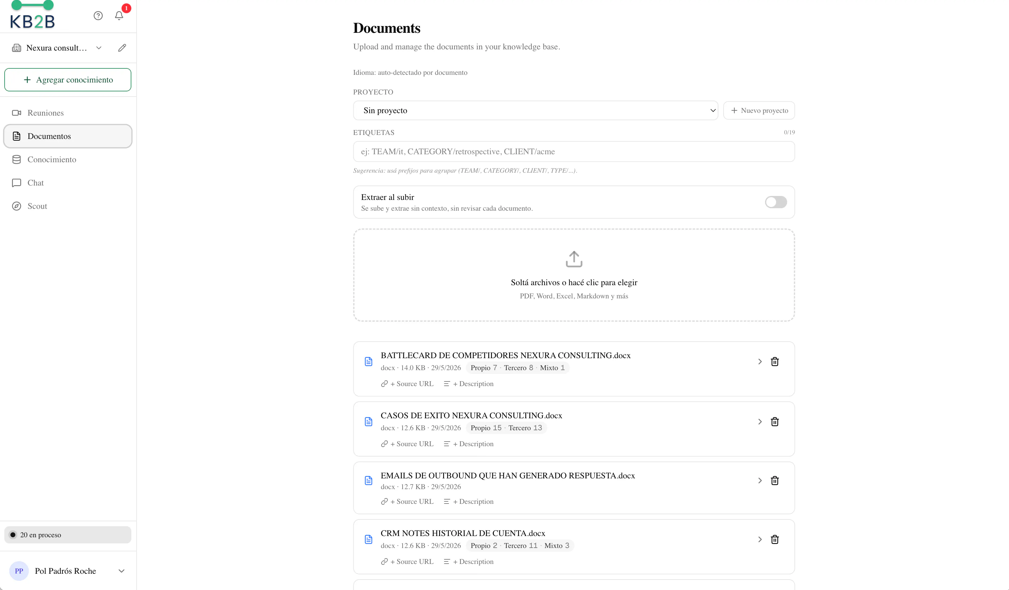Viewport: 1009px width, 590px height.
Task: Expand Pol Padrós Roche user menu chevron
Action: click(122, 571)
